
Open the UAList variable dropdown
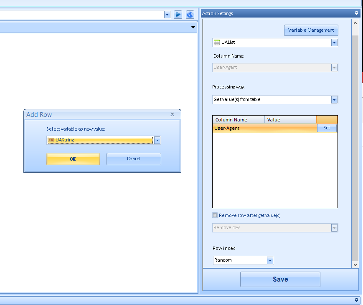click(334, 43)
